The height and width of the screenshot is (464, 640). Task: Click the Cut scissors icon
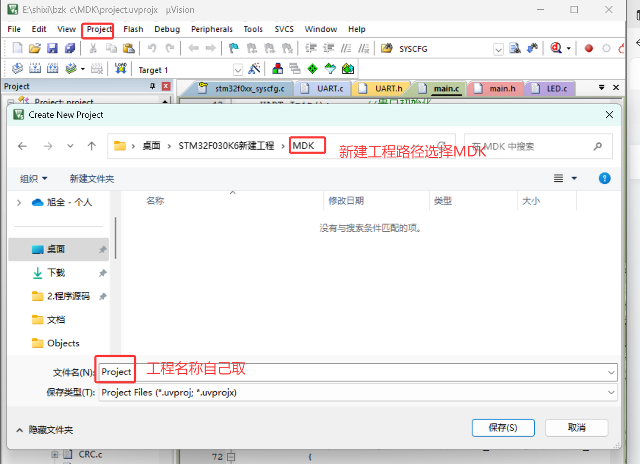[93, 48]
